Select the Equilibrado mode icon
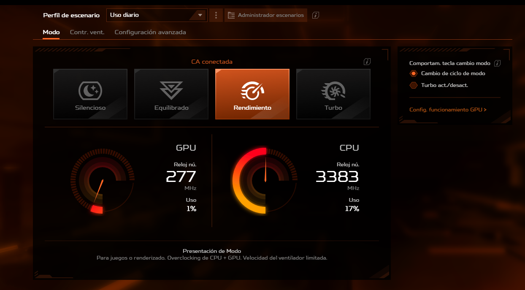This screenshot has width=525, height=290. 171,90
